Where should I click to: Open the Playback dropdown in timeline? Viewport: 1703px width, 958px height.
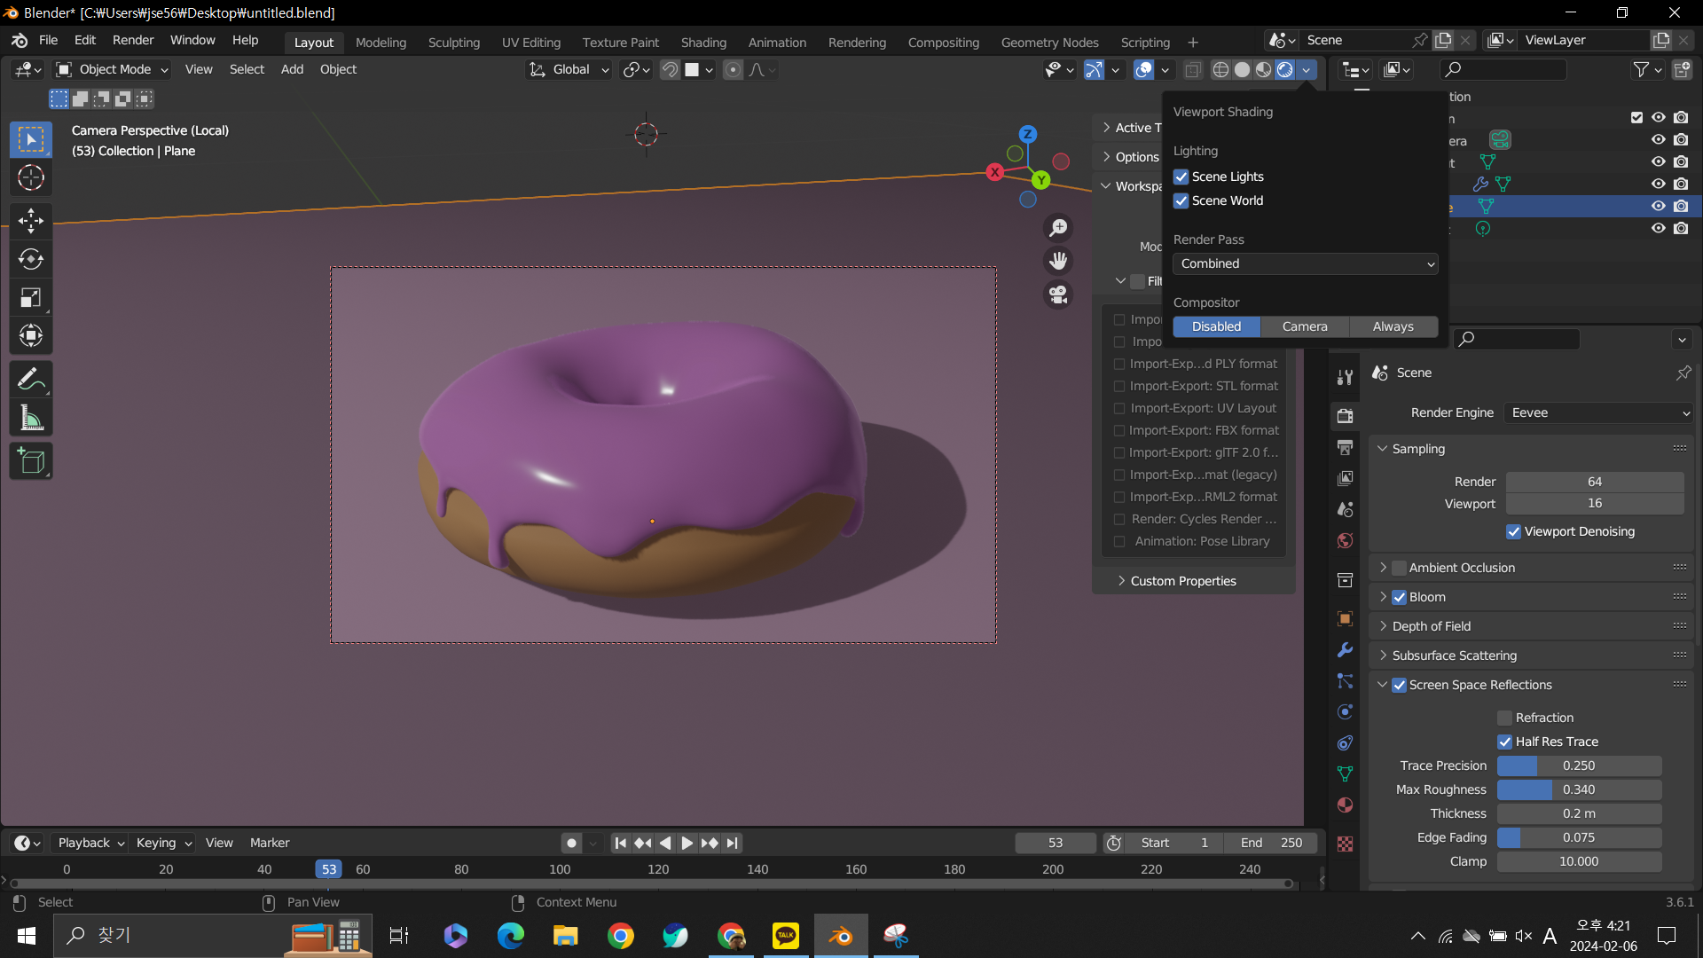91,843
